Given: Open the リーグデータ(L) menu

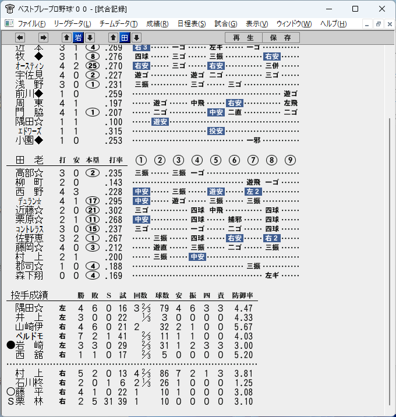Looking at the screenshot, I should click(x=72, y=24).
